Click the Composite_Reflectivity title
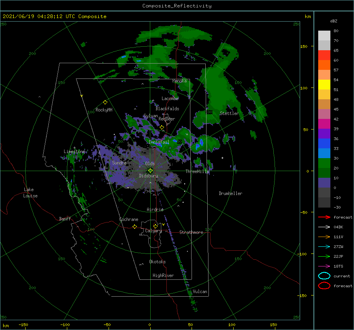The height and width of the screenshot is (330, 354). pos(177,6)
